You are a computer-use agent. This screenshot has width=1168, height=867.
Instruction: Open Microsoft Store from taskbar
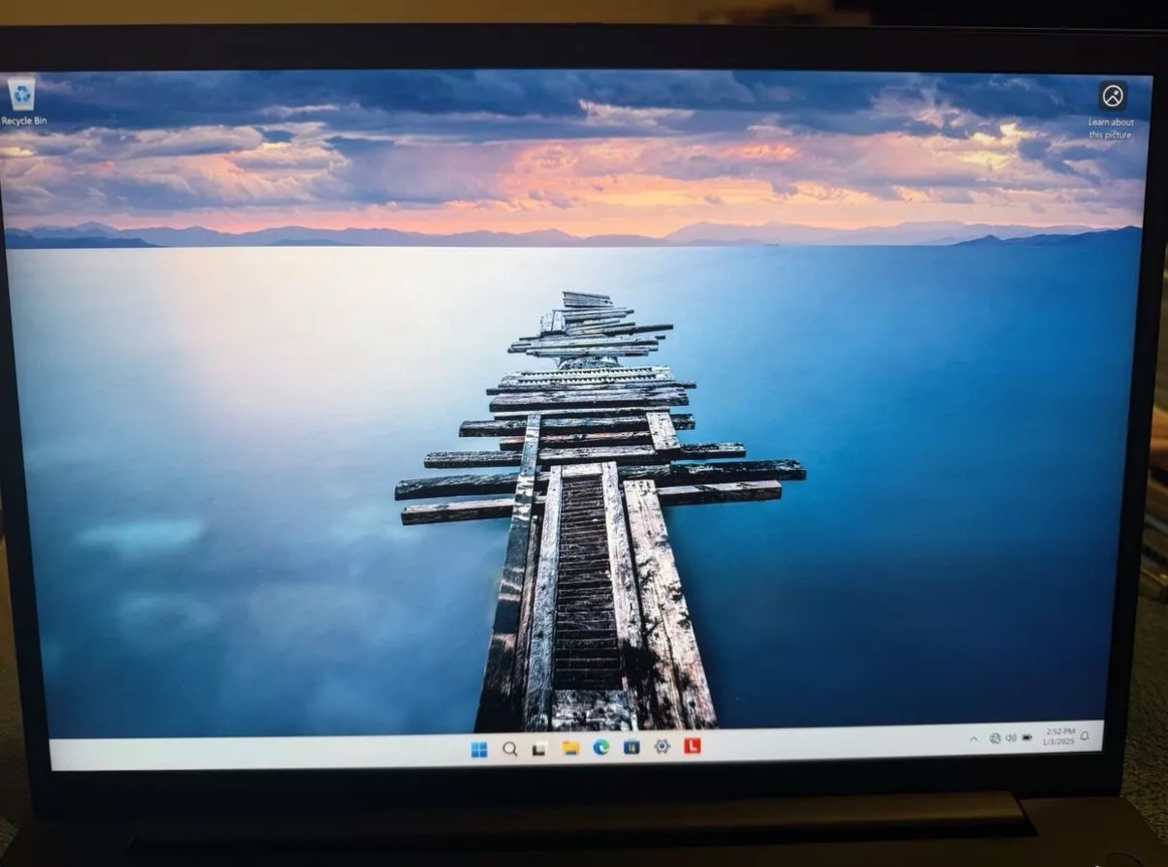coord(631,747)
